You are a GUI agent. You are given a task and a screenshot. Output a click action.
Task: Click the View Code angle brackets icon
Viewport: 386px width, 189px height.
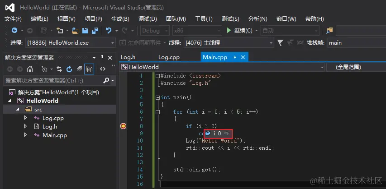click(103, 69)
